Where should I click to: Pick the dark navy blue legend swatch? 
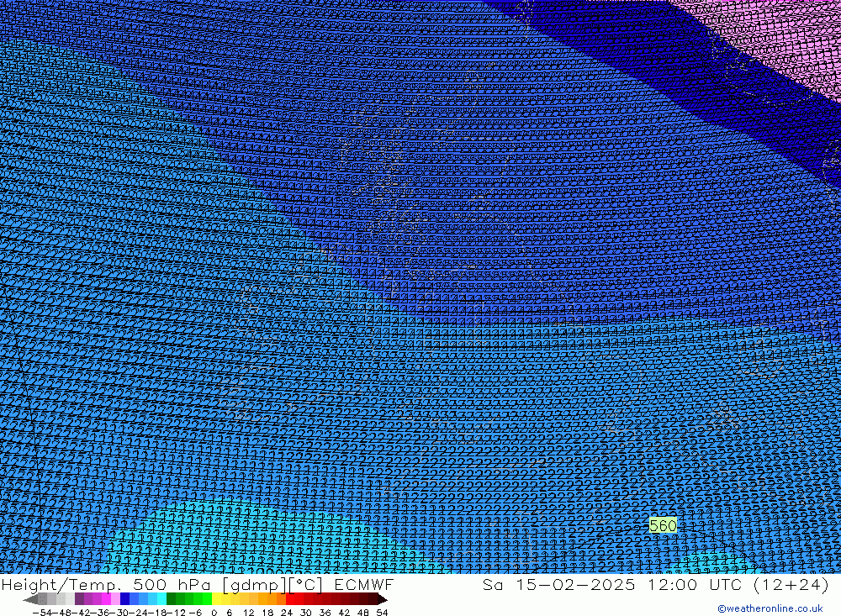pyautogui.click(x=125, y=599)
